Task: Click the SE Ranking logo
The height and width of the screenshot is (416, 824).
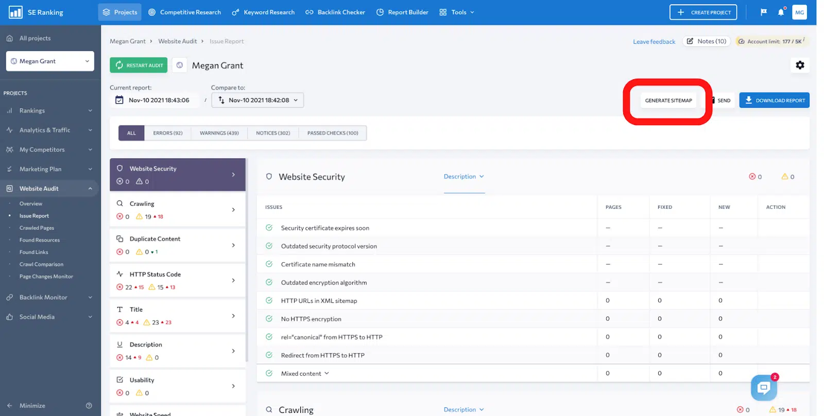Action: pos(36,12)
